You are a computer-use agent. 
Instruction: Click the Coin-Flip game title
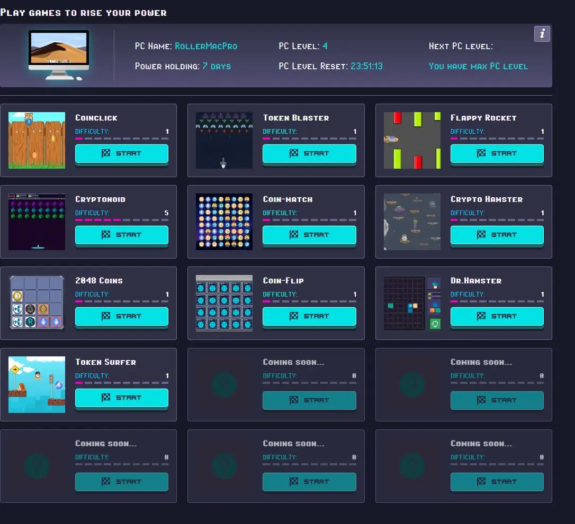[x=283, y=280]
